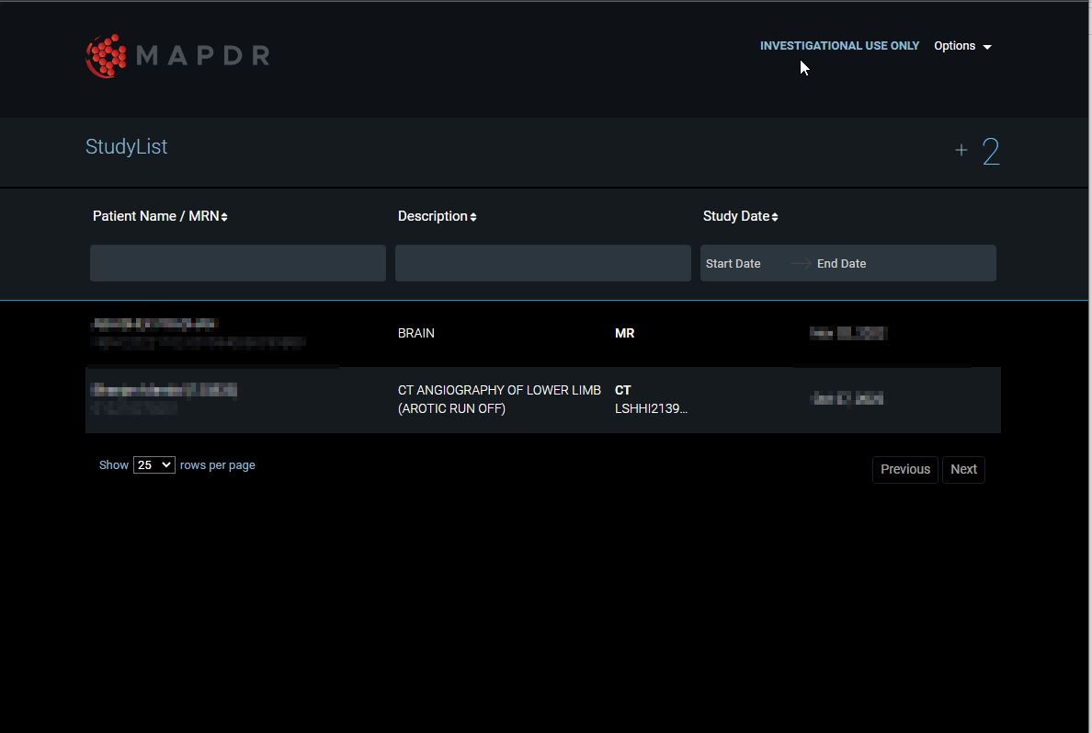Open the CT Angiography of Lower Limb study

(x=543, y=399)
